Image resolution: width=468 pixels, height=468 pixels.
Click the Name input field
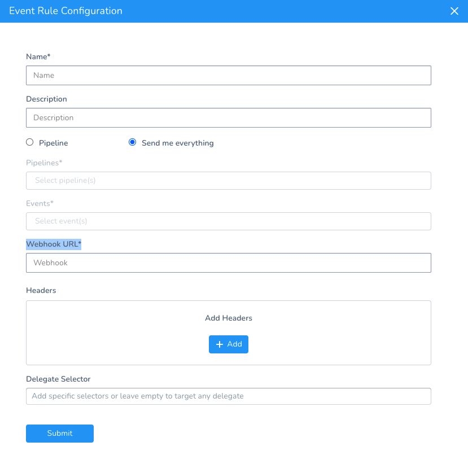pyautogui.click(x=228, y=75)
